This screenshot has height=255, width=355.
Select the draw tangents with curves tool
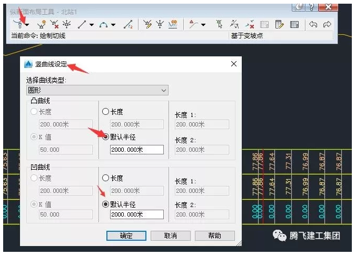[x=18, y=24]
